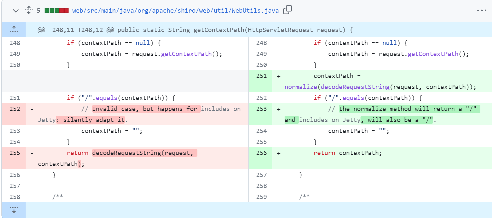492x220 pixels.
Task: Click deleted line number 255 on left
Action: click(15, 153)
